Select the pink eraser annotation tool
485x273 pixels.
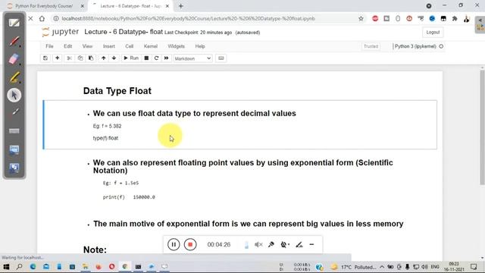pyautogui.click(x=14, y=59)
